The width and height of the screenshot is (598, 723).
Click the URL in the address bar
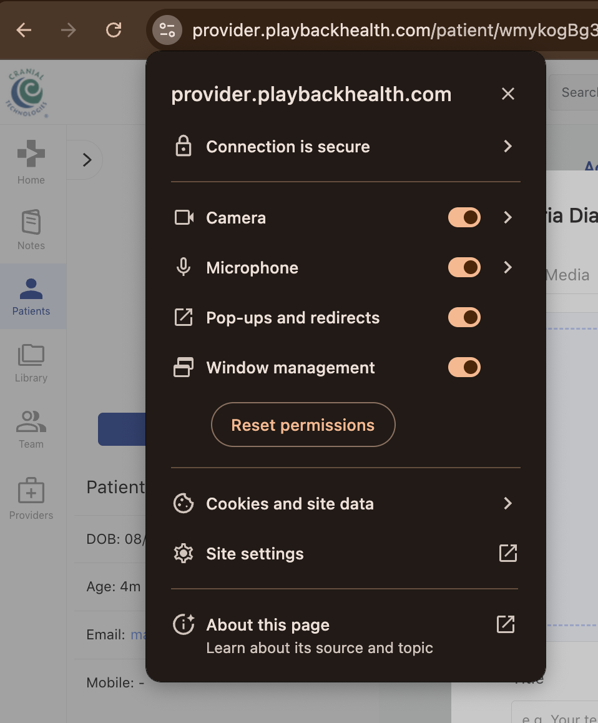click(x=395, y=31)
